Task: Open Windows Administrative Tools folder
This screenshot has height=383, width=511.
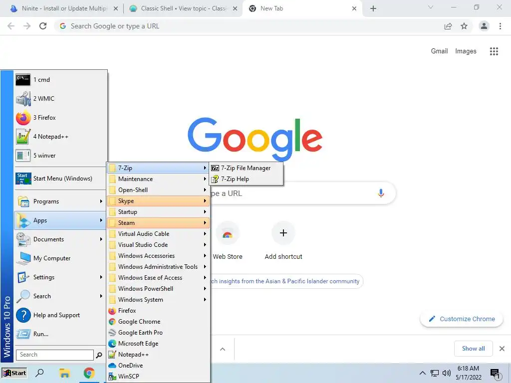Action: pyautogui.click(x=158, y=267)
